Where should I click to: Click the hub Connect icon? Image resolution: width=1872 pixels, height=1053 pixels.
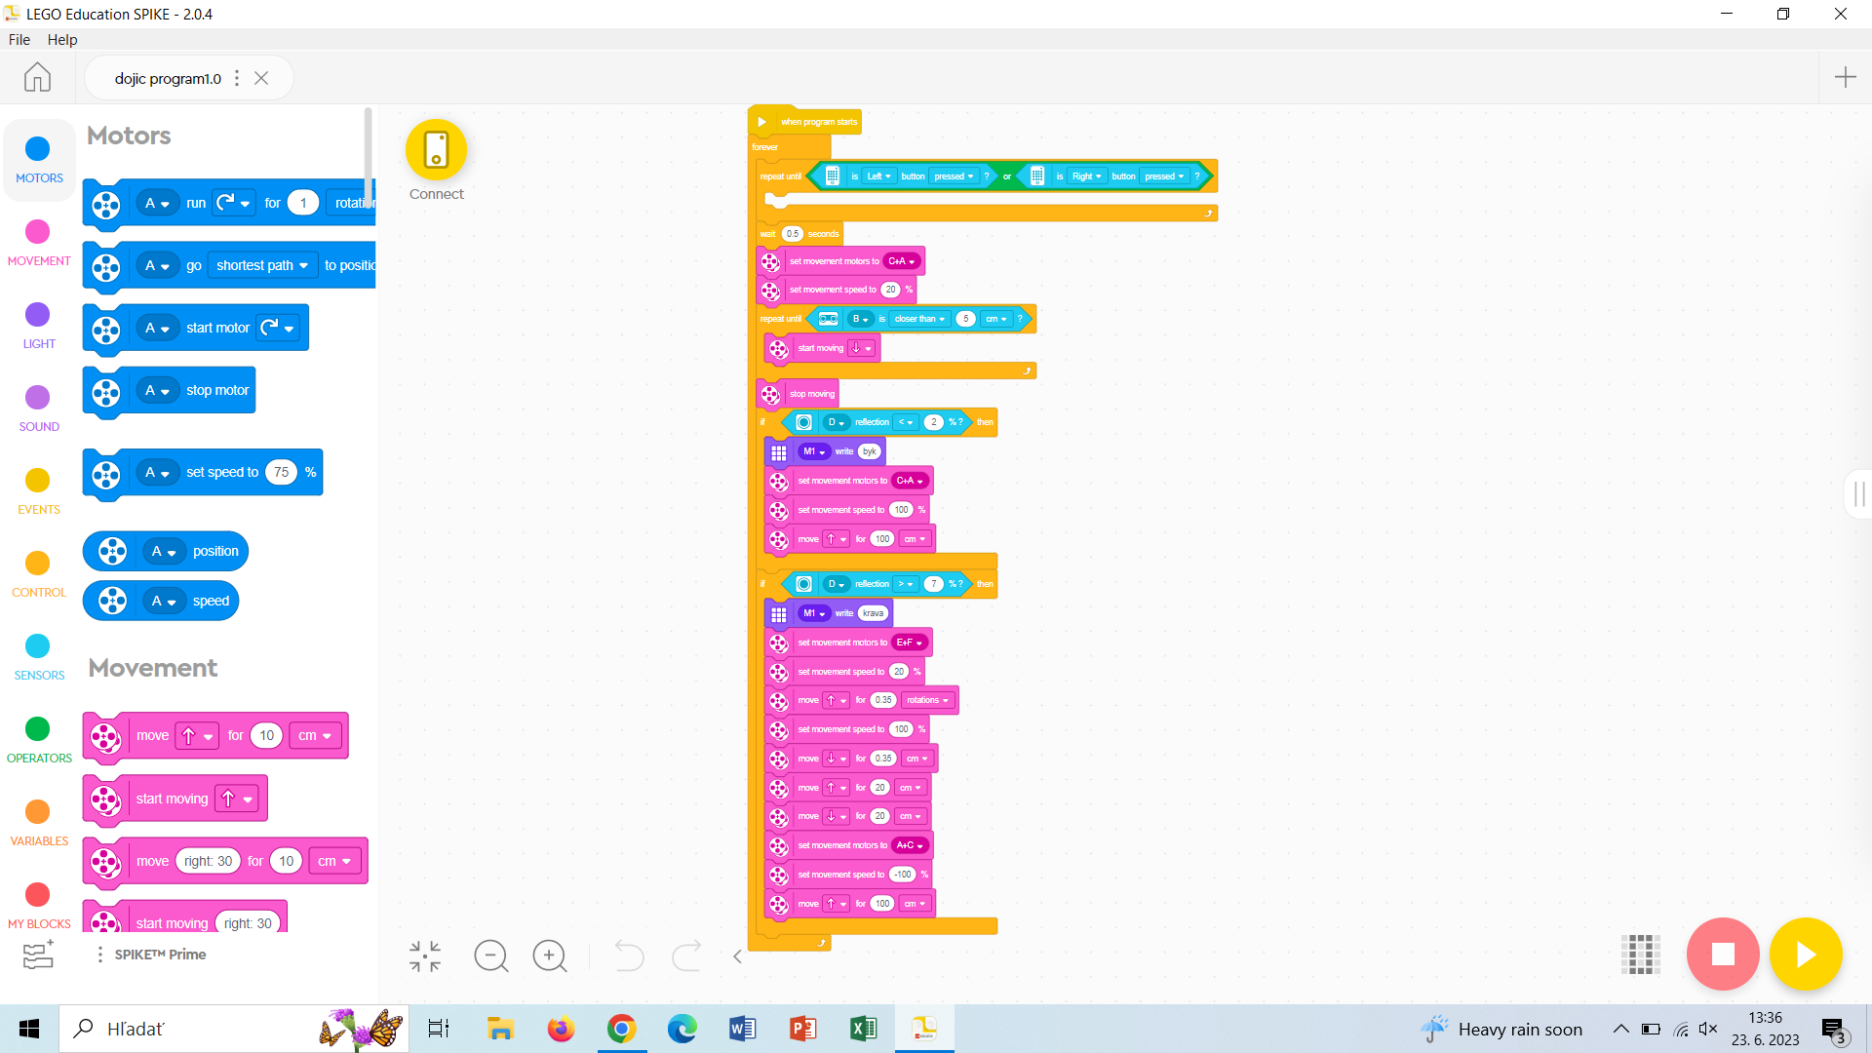pyautogui.click(x=436, y=150)
